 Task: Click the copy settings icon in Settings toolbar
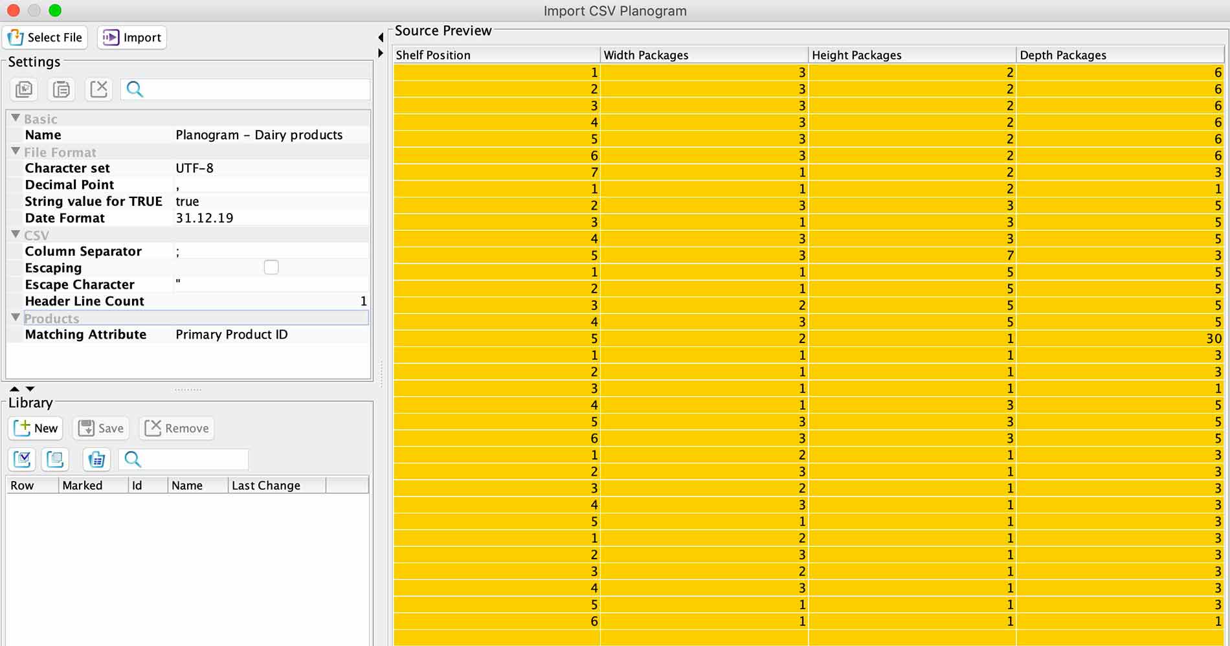[24, 89]
